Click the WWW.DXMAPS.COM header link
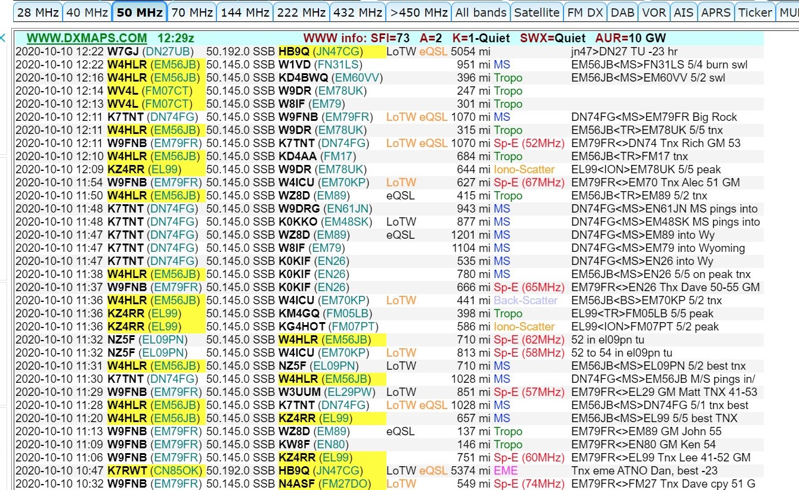 [x=87, y=38]
